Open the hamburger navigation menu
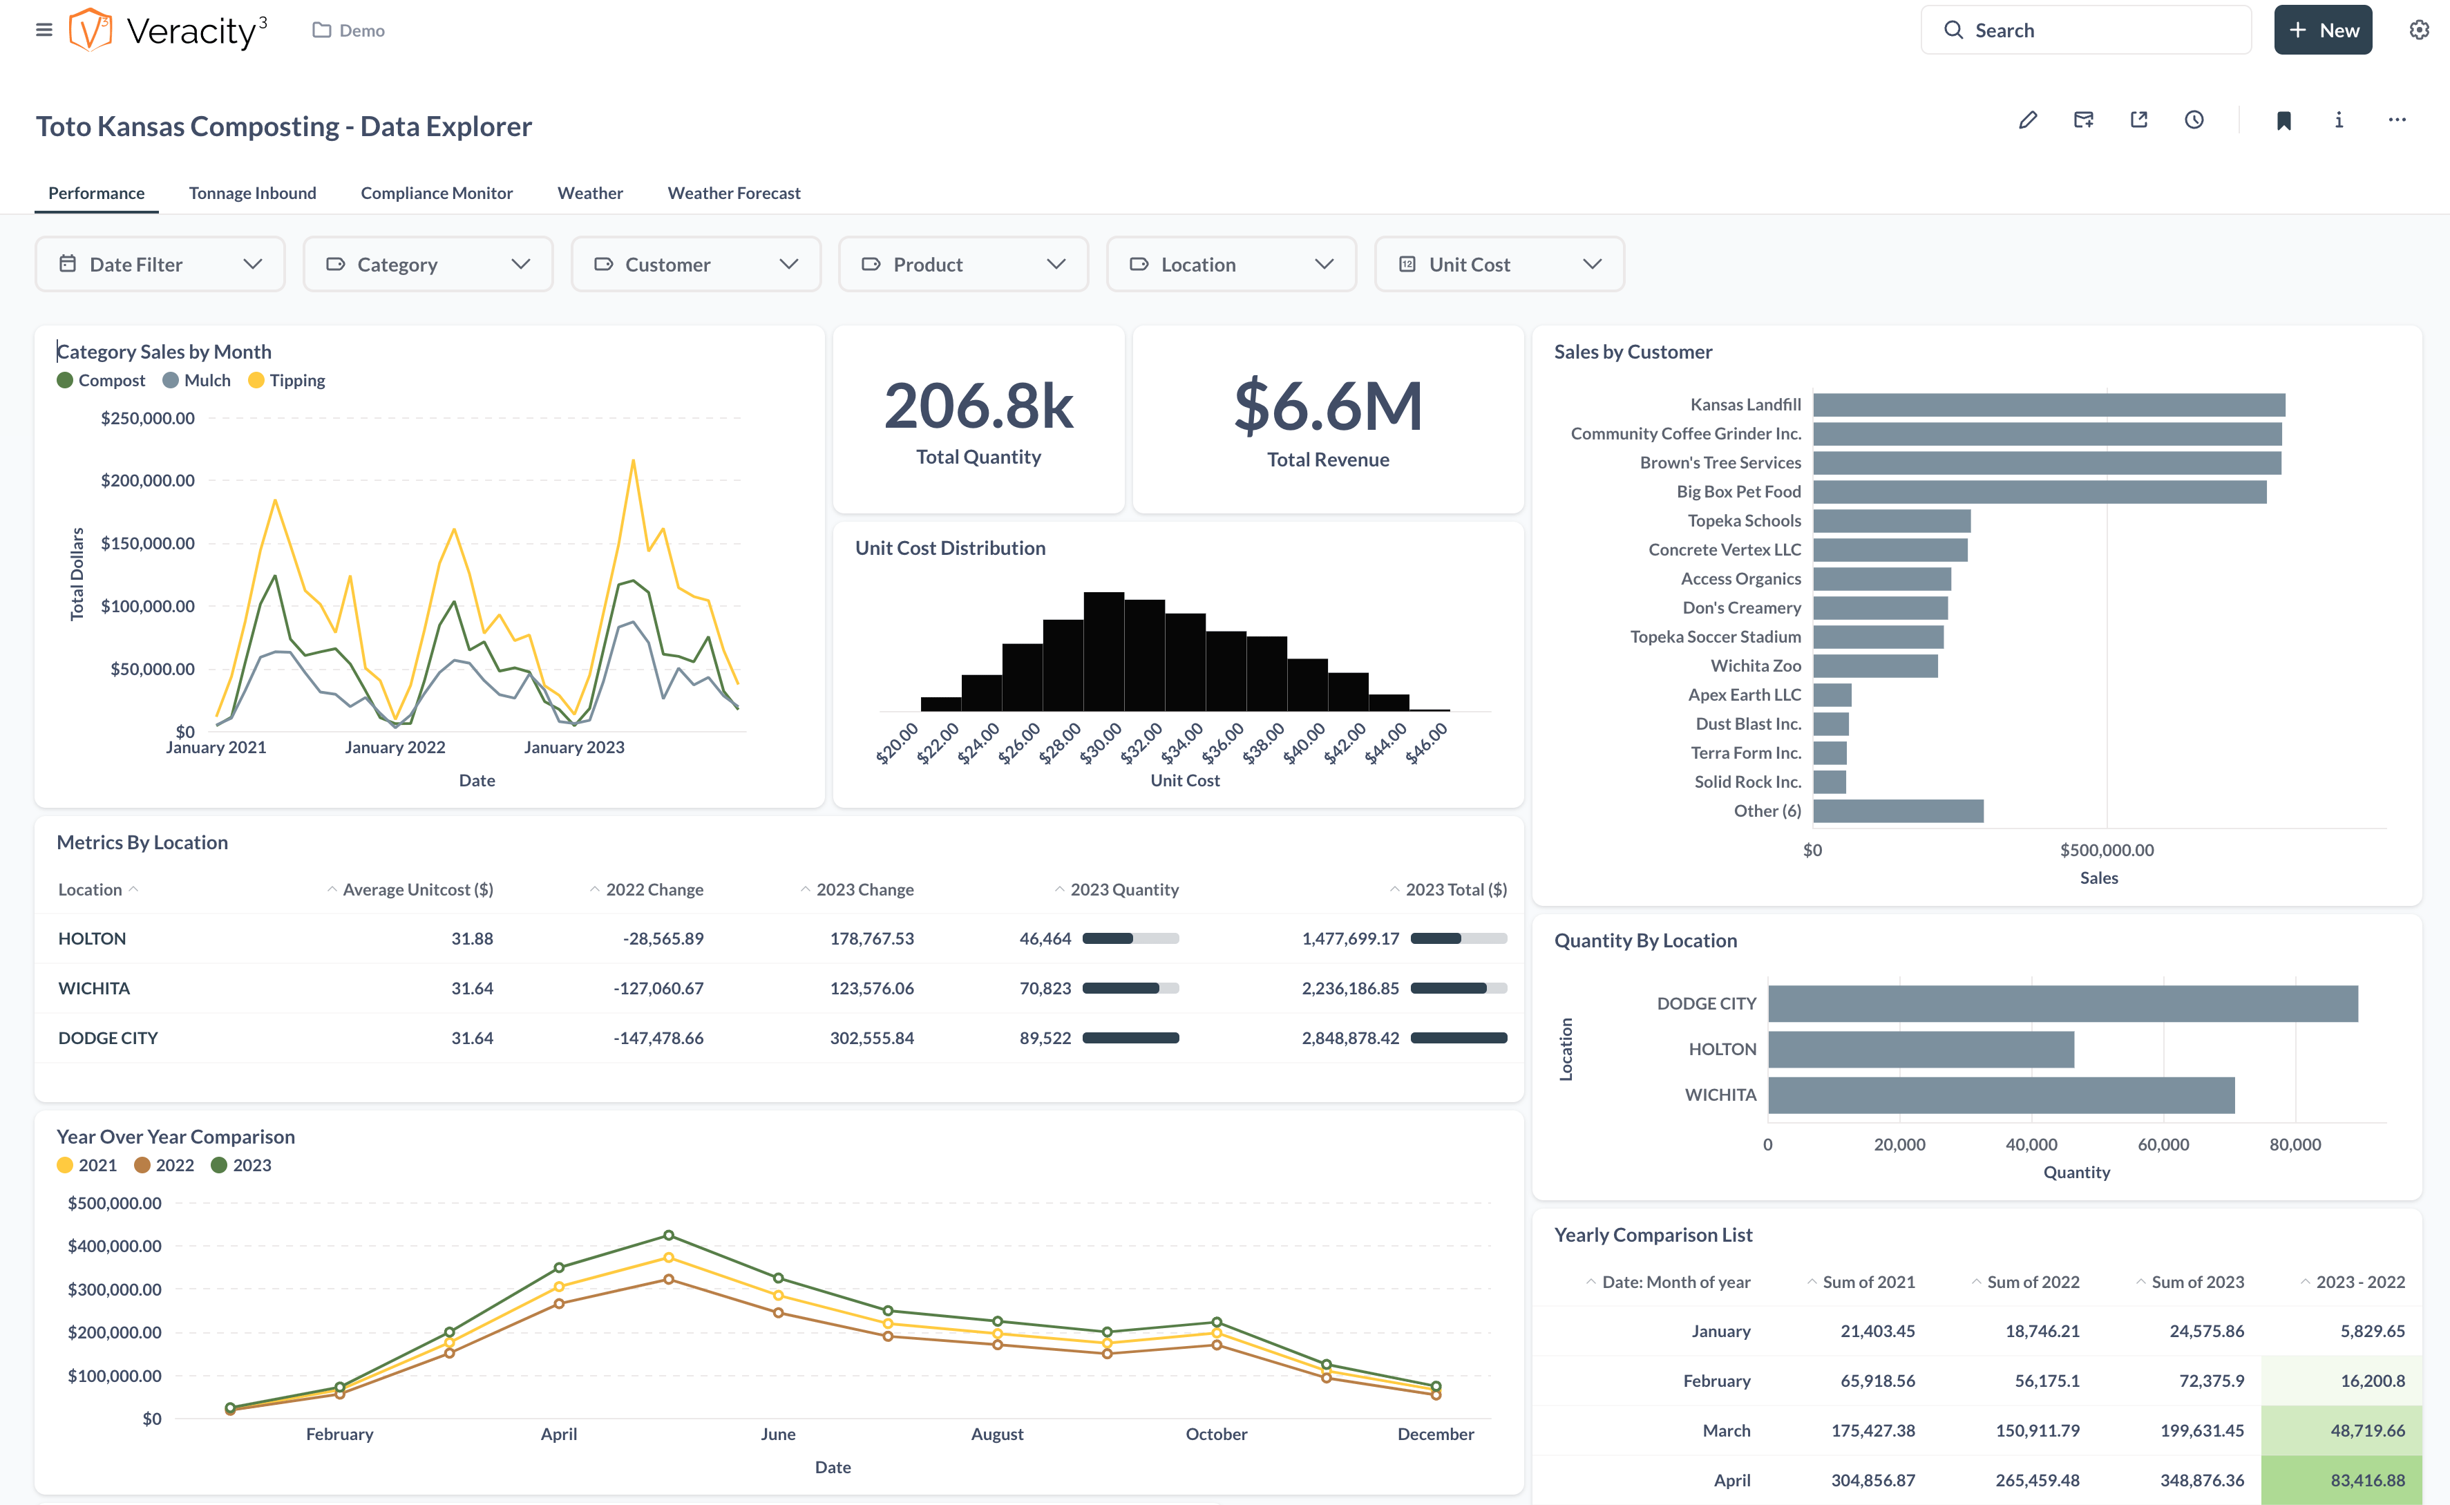This screenshot has width=2450, height=1505. click(x=44, y=29)
